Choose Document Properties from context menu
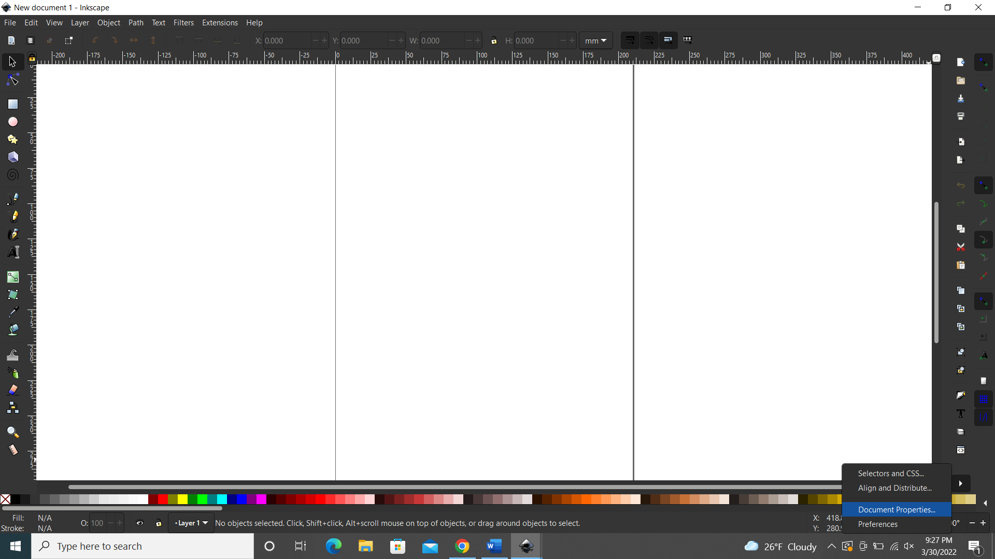 (x=897, y=509)
